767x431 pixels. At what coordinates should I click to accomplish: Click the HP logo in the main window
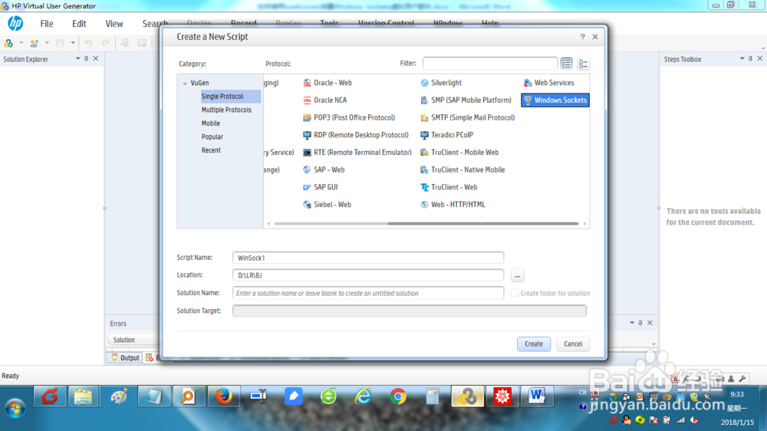click(15, 23)
